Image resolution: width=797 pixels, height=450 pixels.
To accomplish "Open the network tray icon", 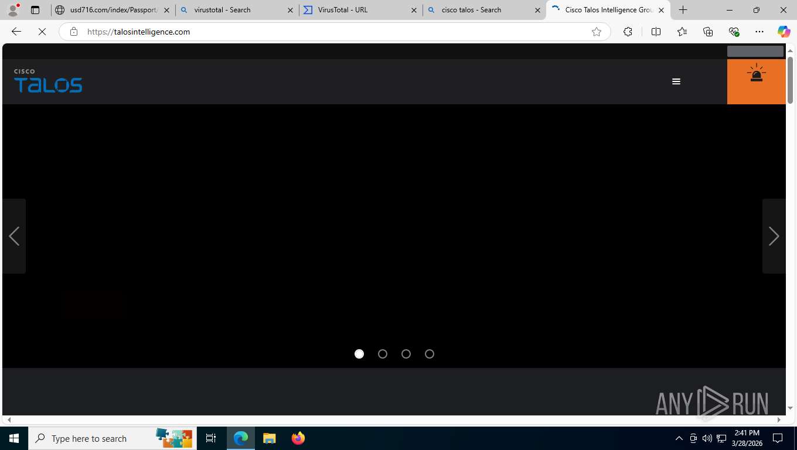I will pyautogui.click(x=721, y=438).
